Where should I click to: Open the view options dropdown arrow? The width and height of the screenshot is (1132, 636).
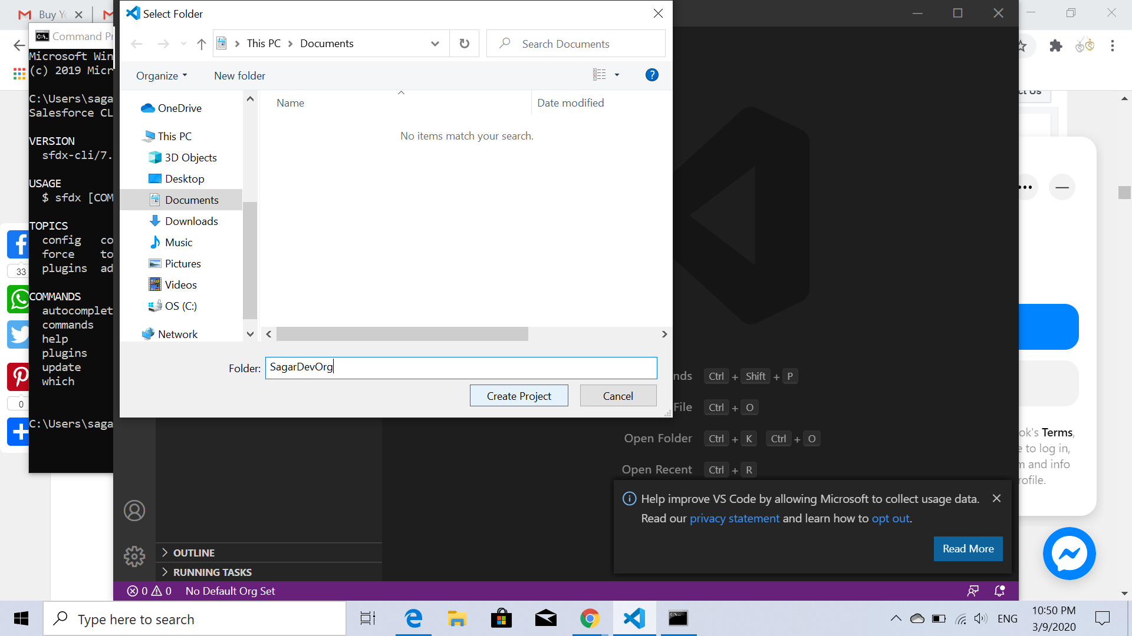point(617,75)
